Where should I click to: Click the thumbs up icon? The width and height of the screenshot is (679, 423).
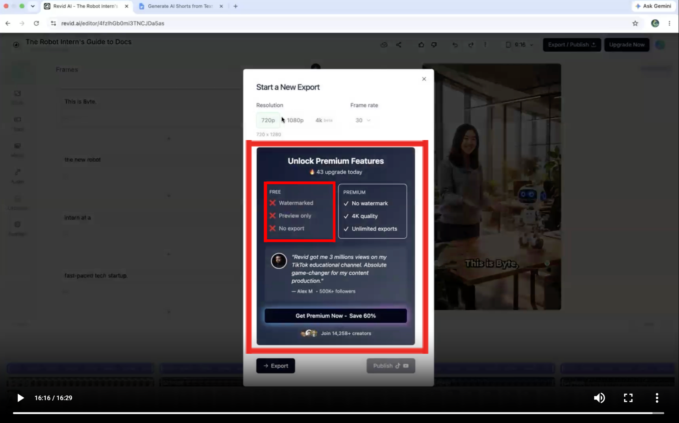(421, 45)
